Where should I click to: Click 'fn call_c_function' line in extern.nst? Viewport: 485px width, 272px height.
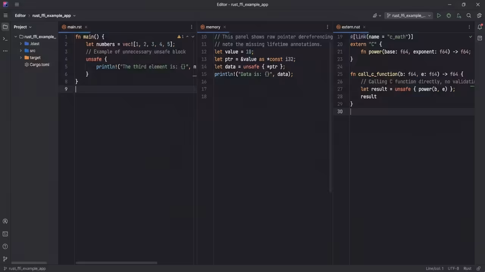pos(407,74)
